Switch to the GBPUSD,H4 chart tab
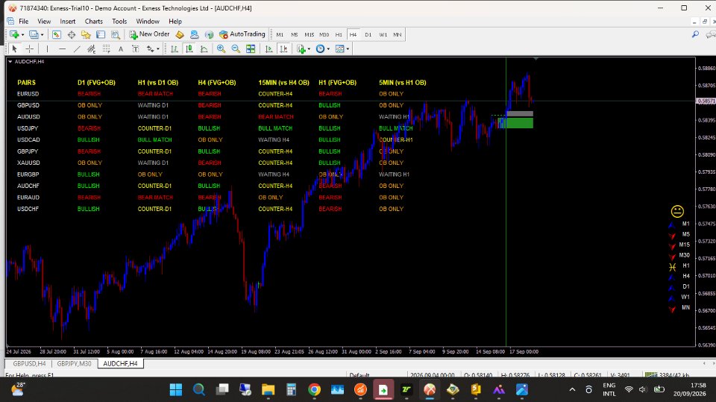The height and width of the screenshot is (402, 716). click(29, 364)
